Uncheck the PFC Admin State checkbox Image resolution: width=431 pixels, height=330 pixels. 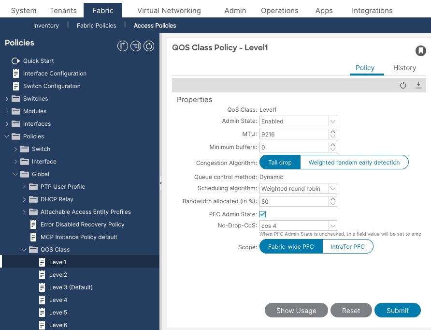(x=263, y=214)
